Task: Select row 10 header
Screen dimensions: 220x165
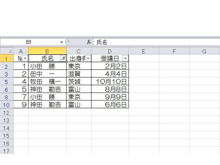Action: coord(7,105)
